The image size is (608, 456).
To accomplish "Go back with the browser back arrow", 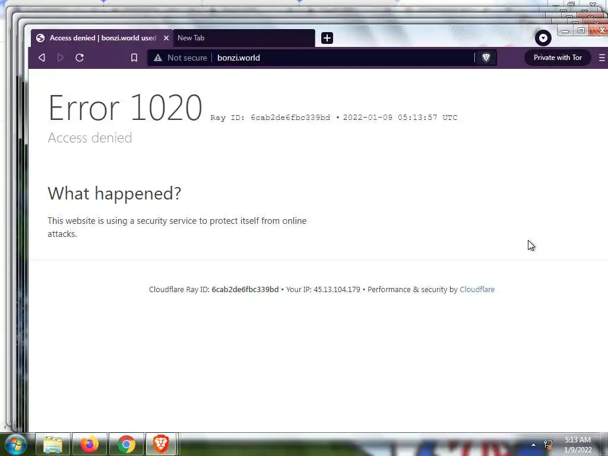I will point(42,58).
